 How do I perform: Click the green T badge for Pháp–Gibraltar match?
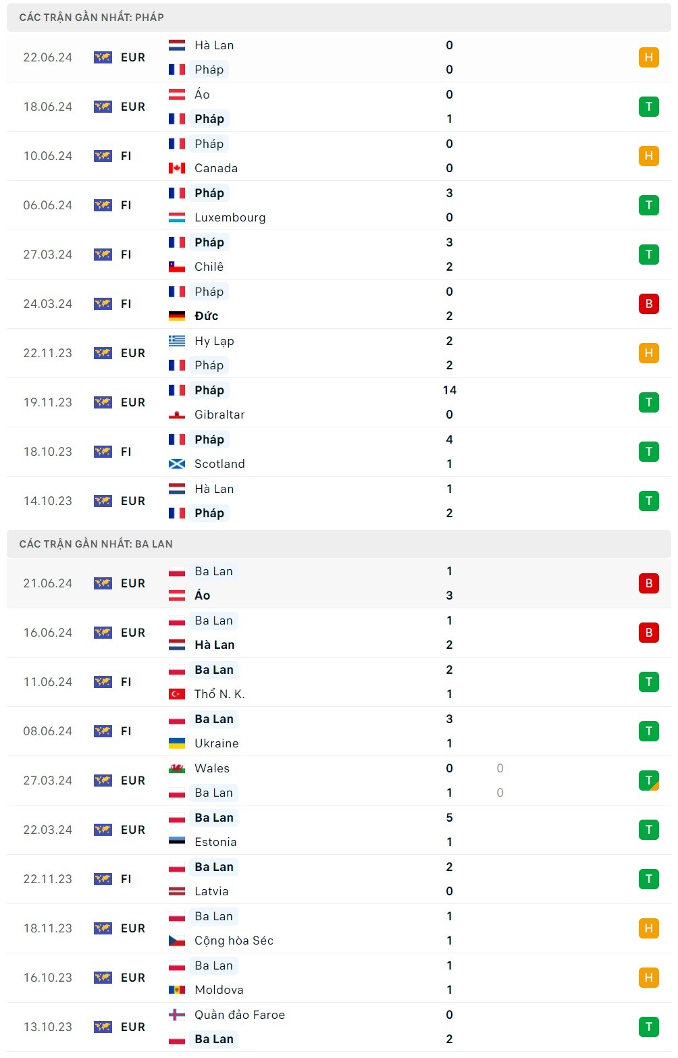click(648, 402)
